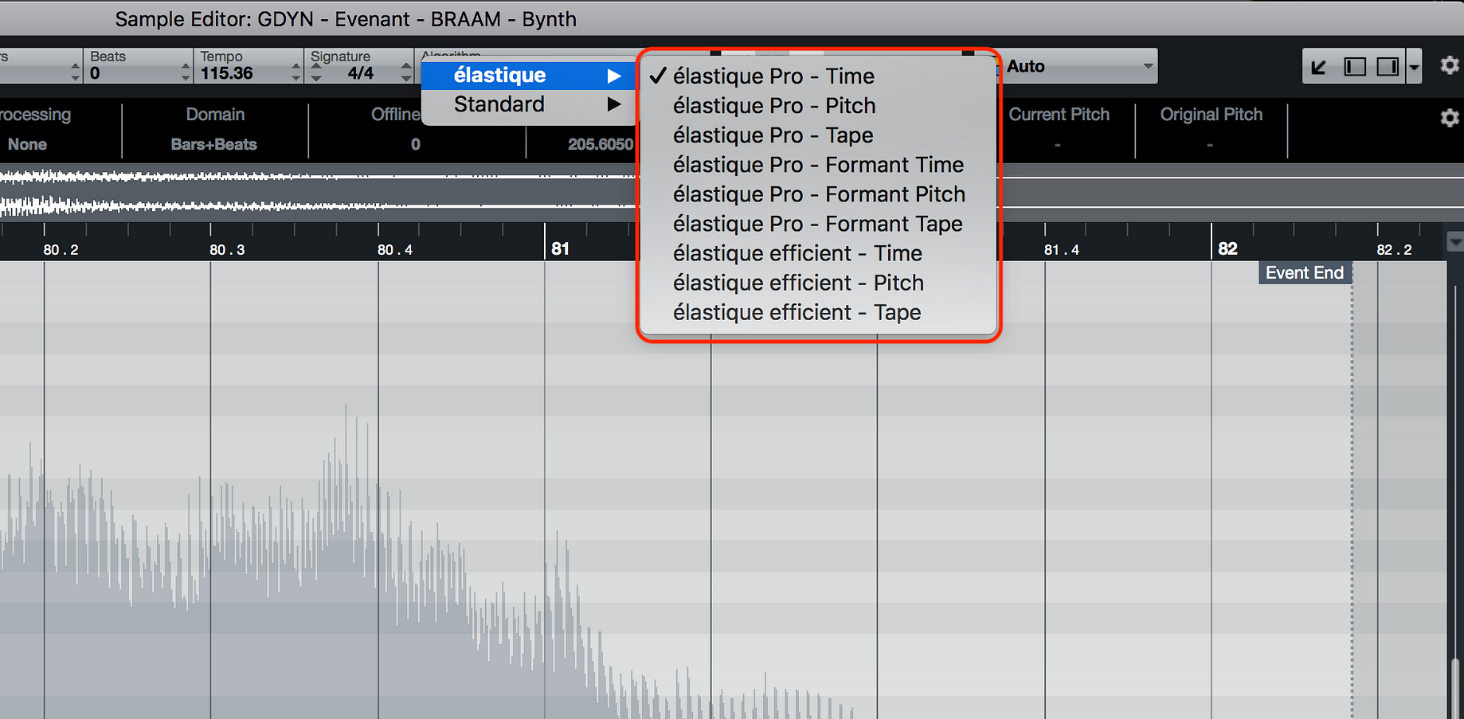
Task: Choose élastique Pro - Formant Tape
Action: point(819,224)
